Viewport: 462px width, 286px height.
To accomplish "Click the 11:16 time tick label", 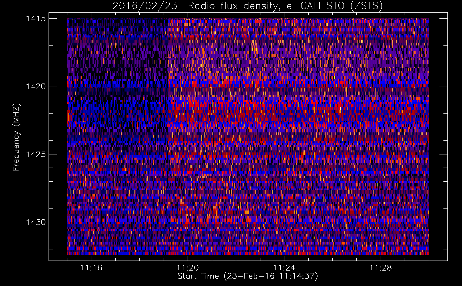I will [x=91, y=268].
